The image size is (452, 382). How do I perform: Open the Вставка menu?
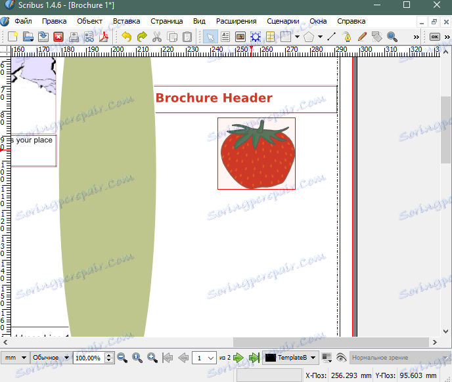[127, 21]
